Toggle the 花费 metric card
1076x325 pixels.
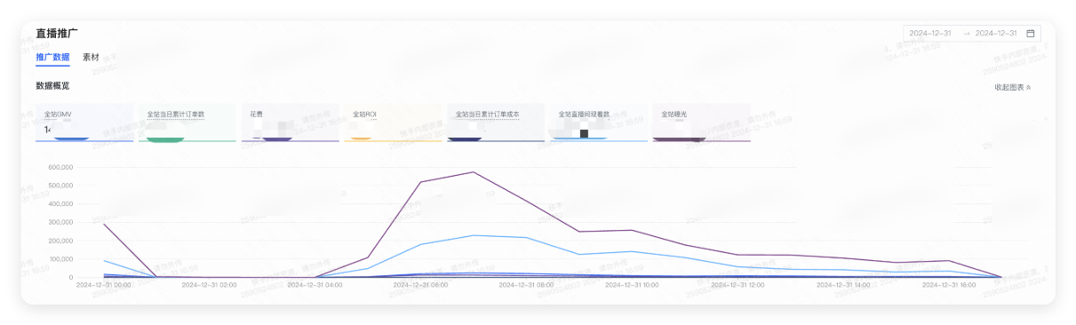(x=291, y=123)
